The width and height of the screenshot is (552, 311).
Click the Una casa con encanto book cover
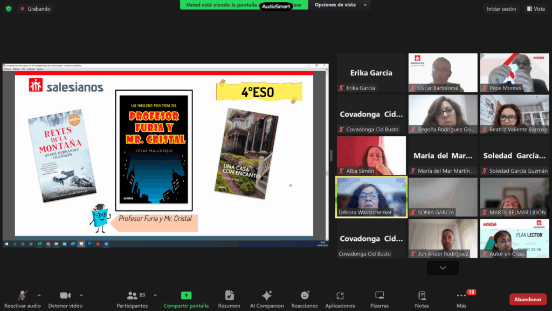point(246,153)
